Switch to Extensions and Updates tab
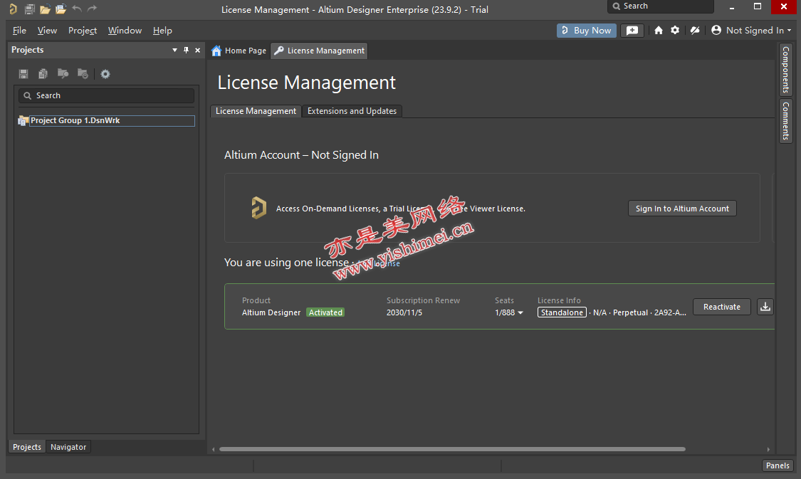The image size is (801, 479). [x=352, y=111]
